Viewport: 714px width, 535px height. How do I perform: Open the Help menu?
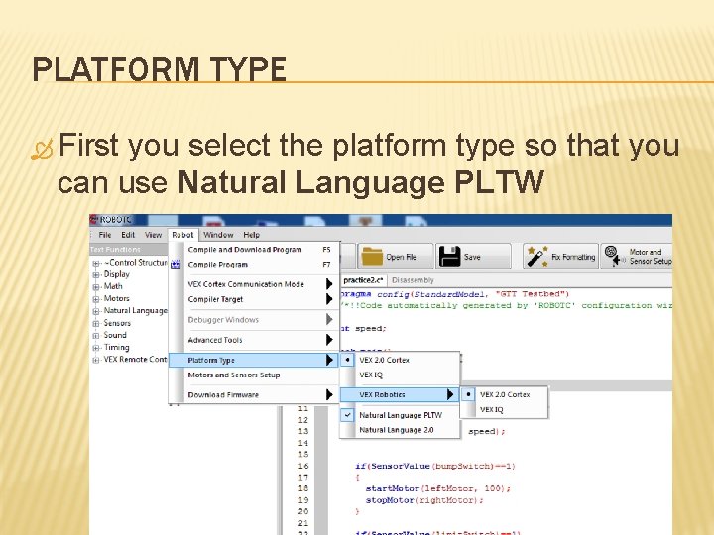click(x=251, y=235)
